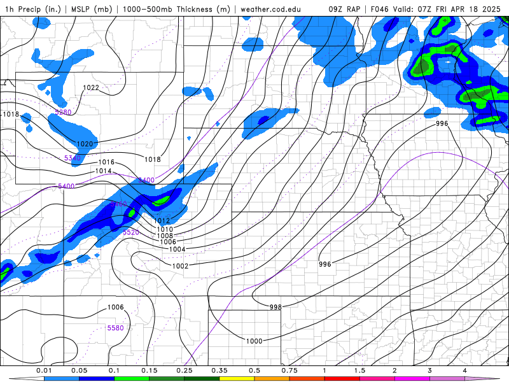Click the legend value 3
This screenshot has width=509, height=382.
pos(430,371)
